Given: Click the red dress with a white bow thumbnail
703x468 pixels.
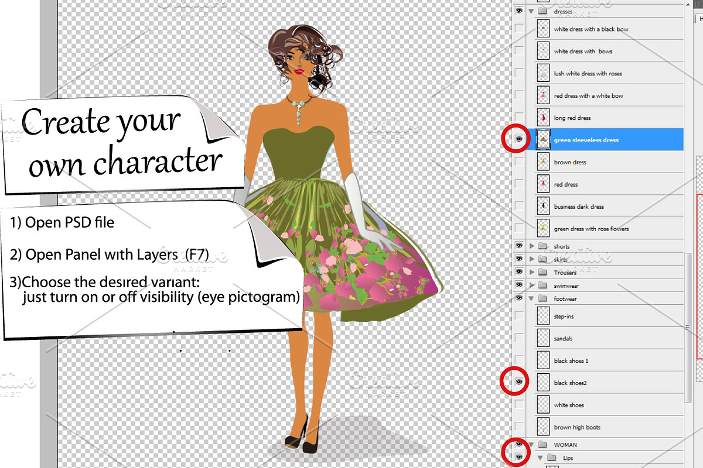Looking at the screenshot, I should point(544,95).
